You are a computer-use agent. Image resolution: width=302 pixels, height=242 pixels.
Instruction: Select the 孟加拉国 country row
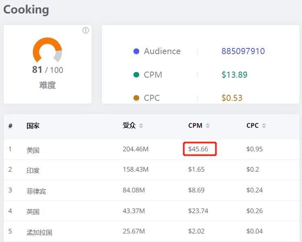coord(39,232)
